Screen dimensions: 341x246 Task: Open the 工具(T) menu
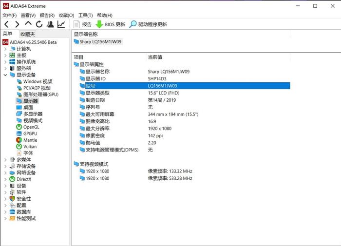coord(85,15)
